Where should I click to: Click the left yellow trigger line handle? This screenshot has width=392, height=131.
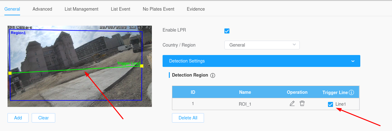10,73
